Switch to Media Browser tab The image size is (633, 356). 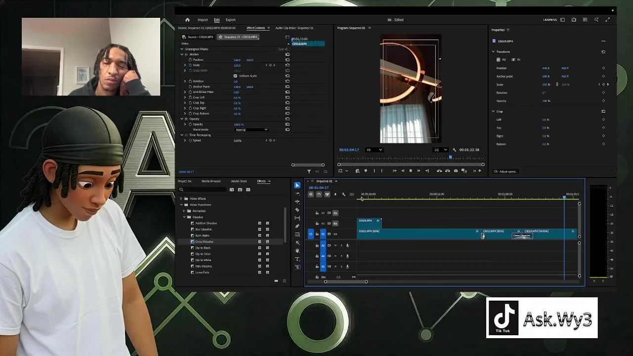[x=211, y=181]
